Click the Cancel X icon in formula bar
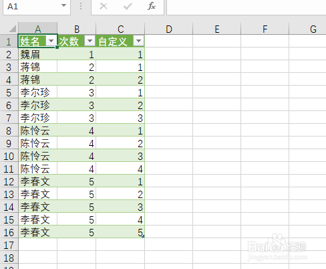Screen dimensions: 326x269 pos(104,6)
